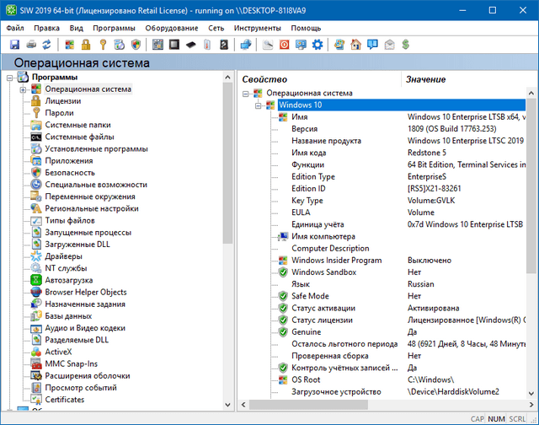Expand Операционная система in the left tree
Image resolution: width=539 pixels, height=425 pixels.
pos(24,89)
